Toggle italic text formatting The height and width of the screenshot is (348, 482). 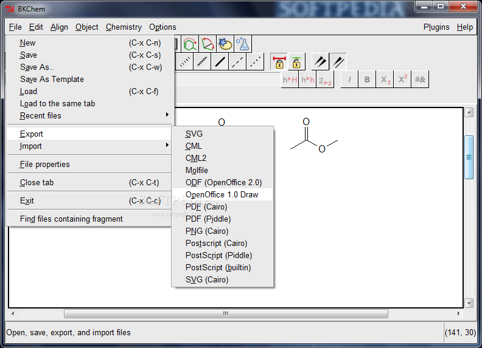(x=349, y=80)
